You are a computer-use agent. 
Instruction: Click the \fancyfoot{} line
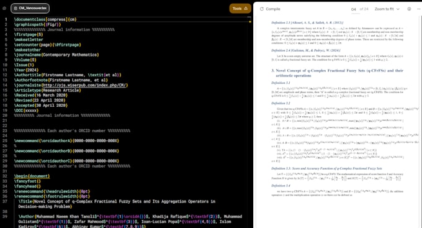[27, 181]
